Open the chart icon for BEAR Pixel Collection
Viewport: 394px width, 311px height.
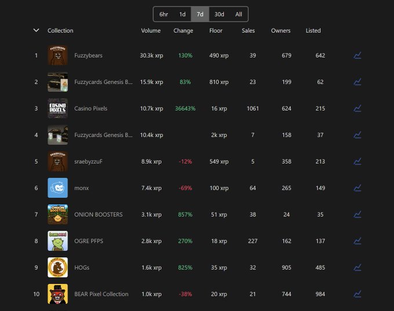tap(357, 294)
